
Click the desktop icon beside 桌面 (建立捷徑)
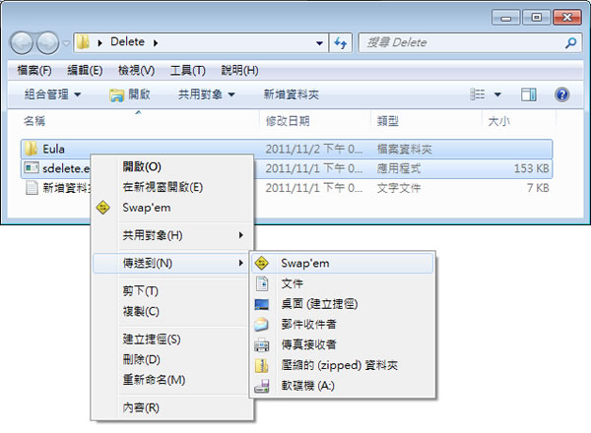[262, 304]
